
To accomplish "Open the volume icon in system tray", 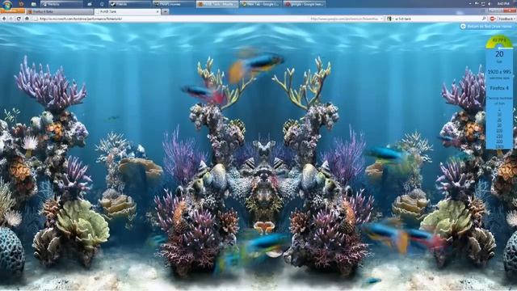I will [490, 3].
